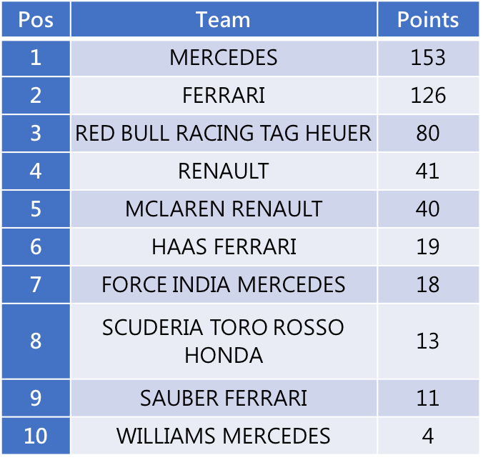Click position 8 cell
The image size is (483, 460).
coord(36,341)
